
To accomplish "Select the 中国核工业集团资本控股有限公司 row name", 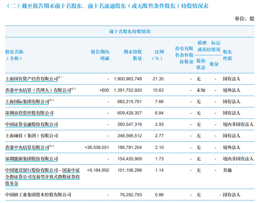I will [x=38, y=195].
